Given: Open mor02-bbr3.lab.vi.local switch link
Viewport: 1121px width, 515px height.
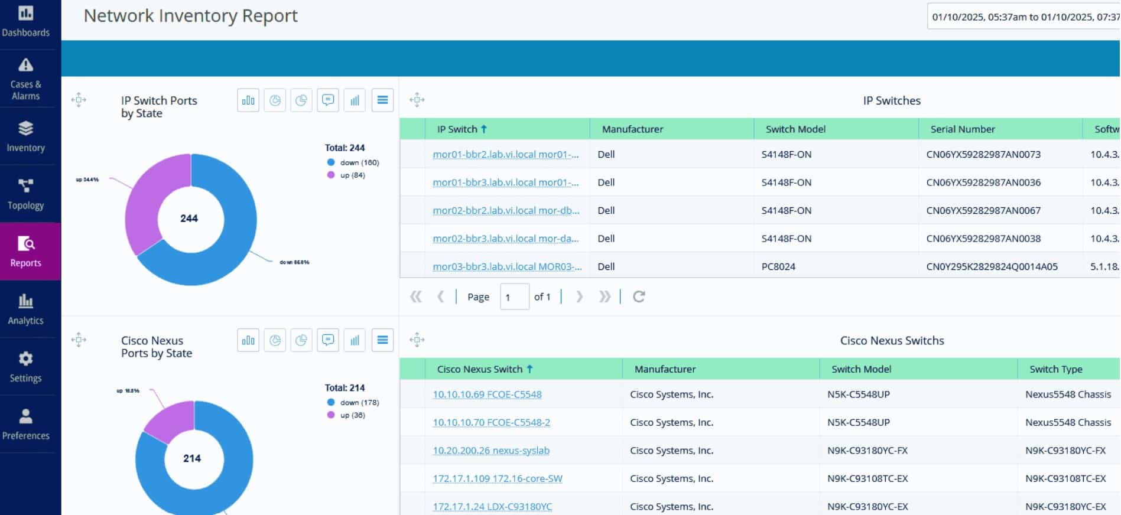Looking at the screenshot, I should pyautogui.click(x=506, y=239).
